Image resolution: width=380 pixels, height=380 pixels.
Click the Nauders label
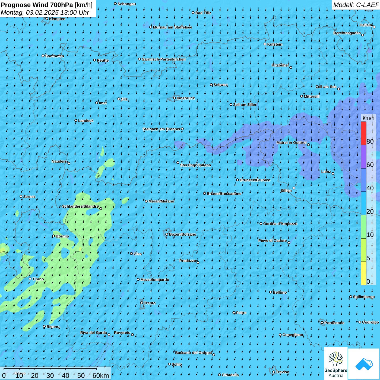tap(59, 161)
